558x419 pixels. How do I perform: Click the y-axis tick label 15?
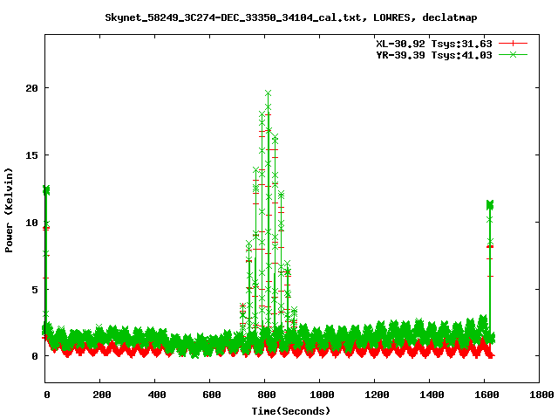[x=31, y=155]
